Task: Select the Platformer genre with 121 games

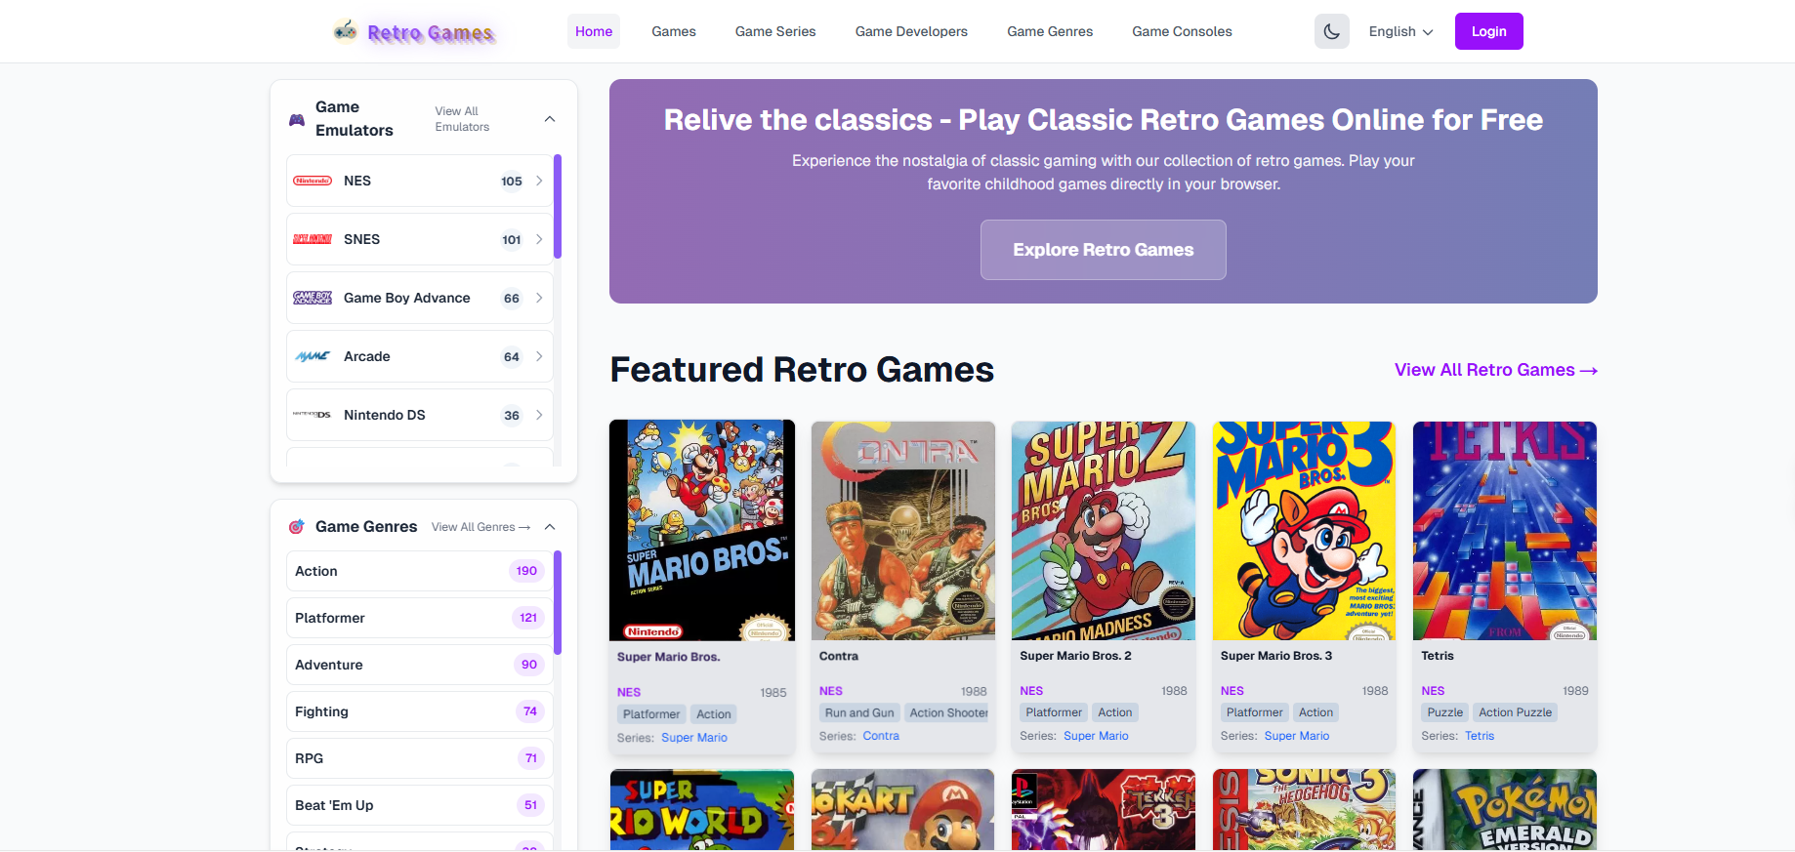Action: click(x=420, y=618)
